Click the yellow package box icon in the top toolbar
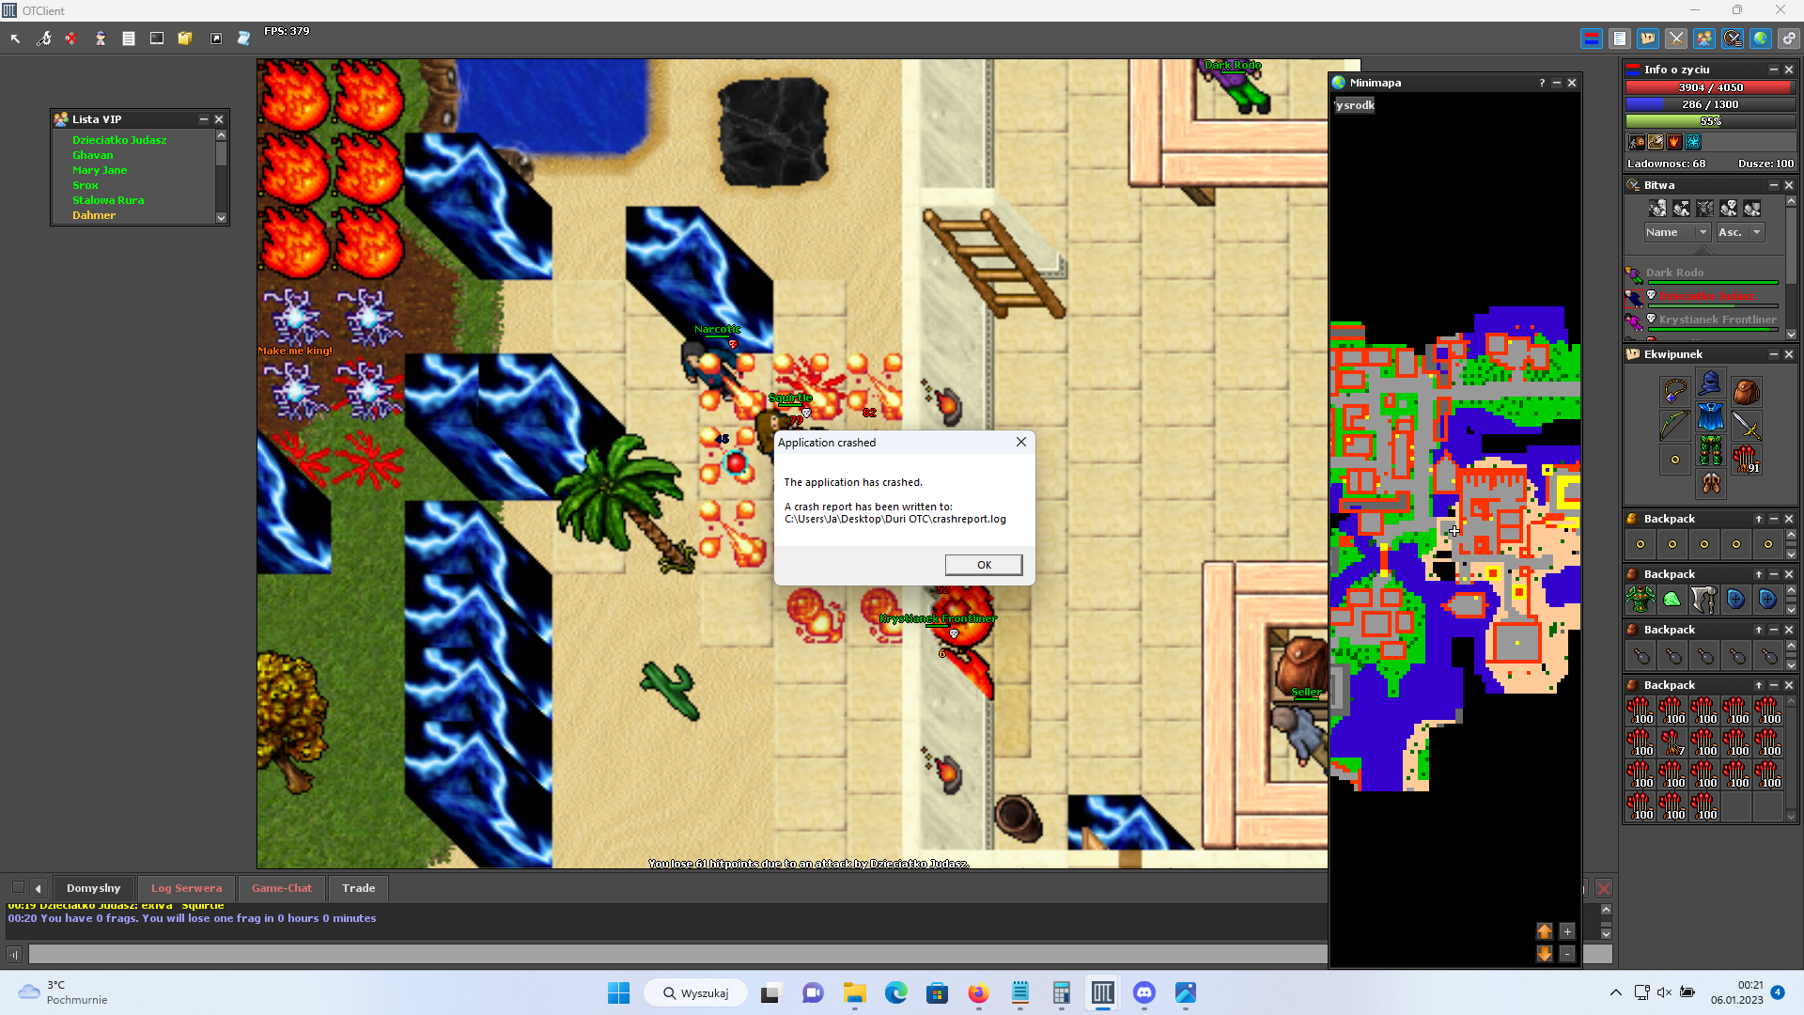Screen dimensions: 1804x1015 tap(185, 39)
